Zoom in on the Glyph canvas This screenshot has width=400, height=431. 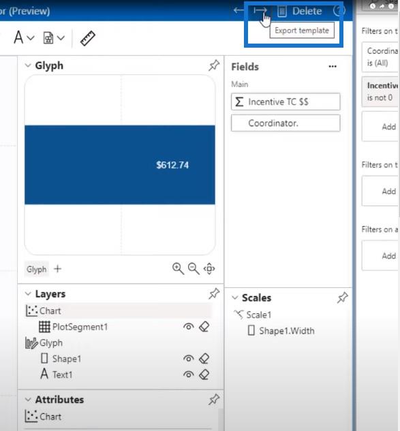178,268
